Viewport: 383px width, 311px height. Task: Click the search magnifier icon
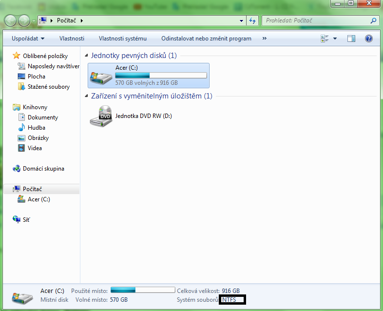[373, 21]
